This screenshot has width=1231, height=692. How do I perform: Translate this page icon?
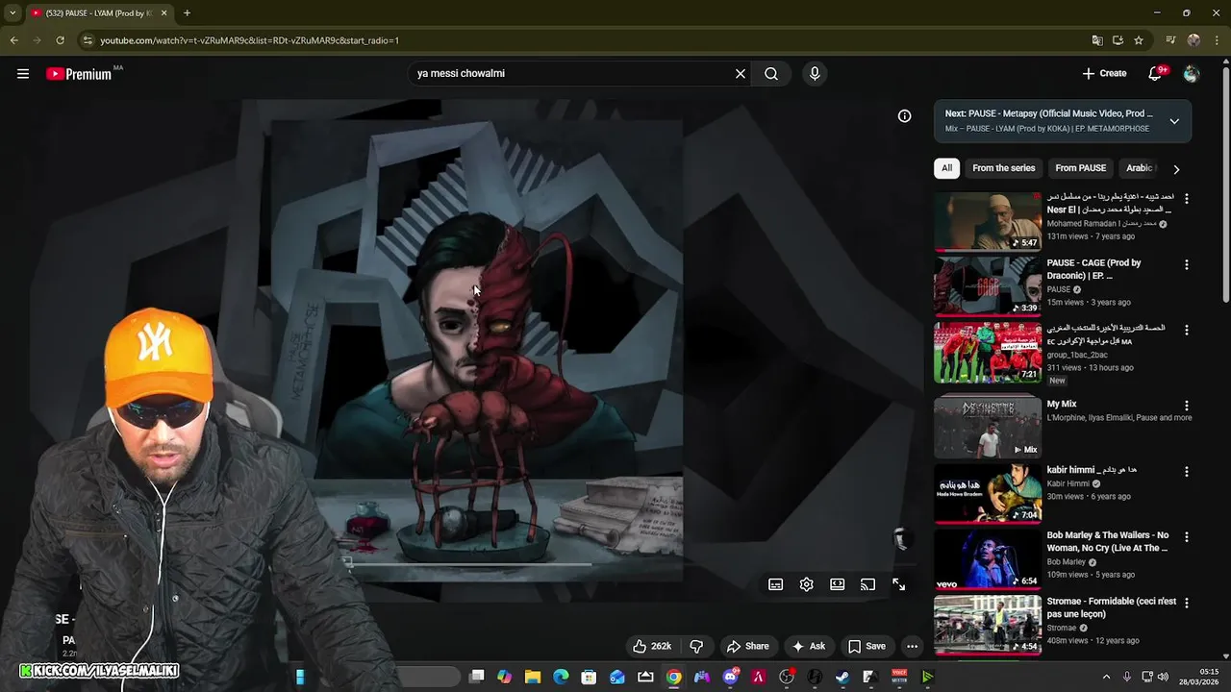pyautogui.click(x=1097, y=40)
